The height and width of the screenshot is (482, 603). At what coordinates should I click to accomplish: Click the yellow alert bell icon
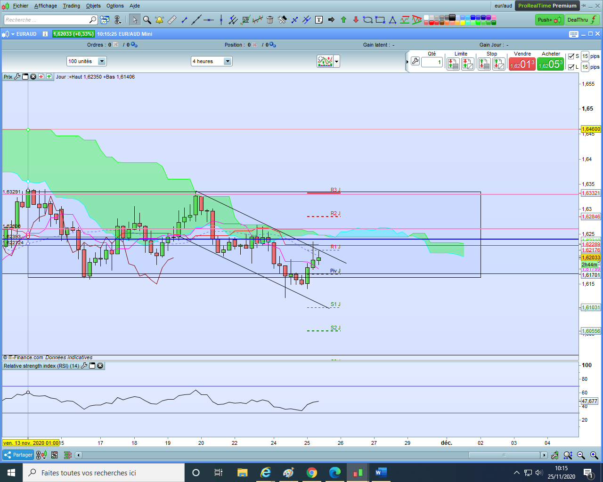point(159,20)
